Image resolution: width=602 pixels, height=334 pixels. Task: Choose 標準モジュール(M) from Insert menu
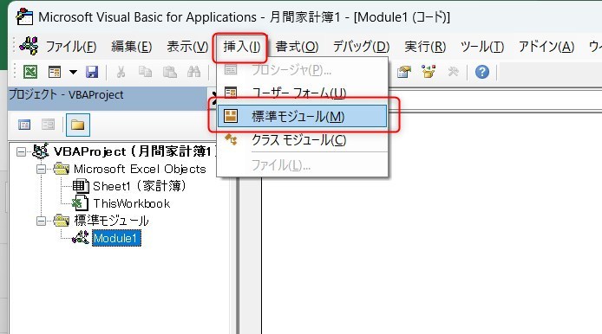tap(302, 116)
